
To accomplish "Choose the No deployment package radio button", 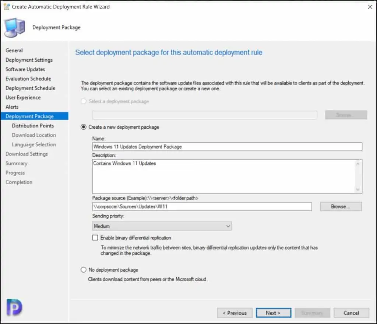I will [x=84, y=270].
